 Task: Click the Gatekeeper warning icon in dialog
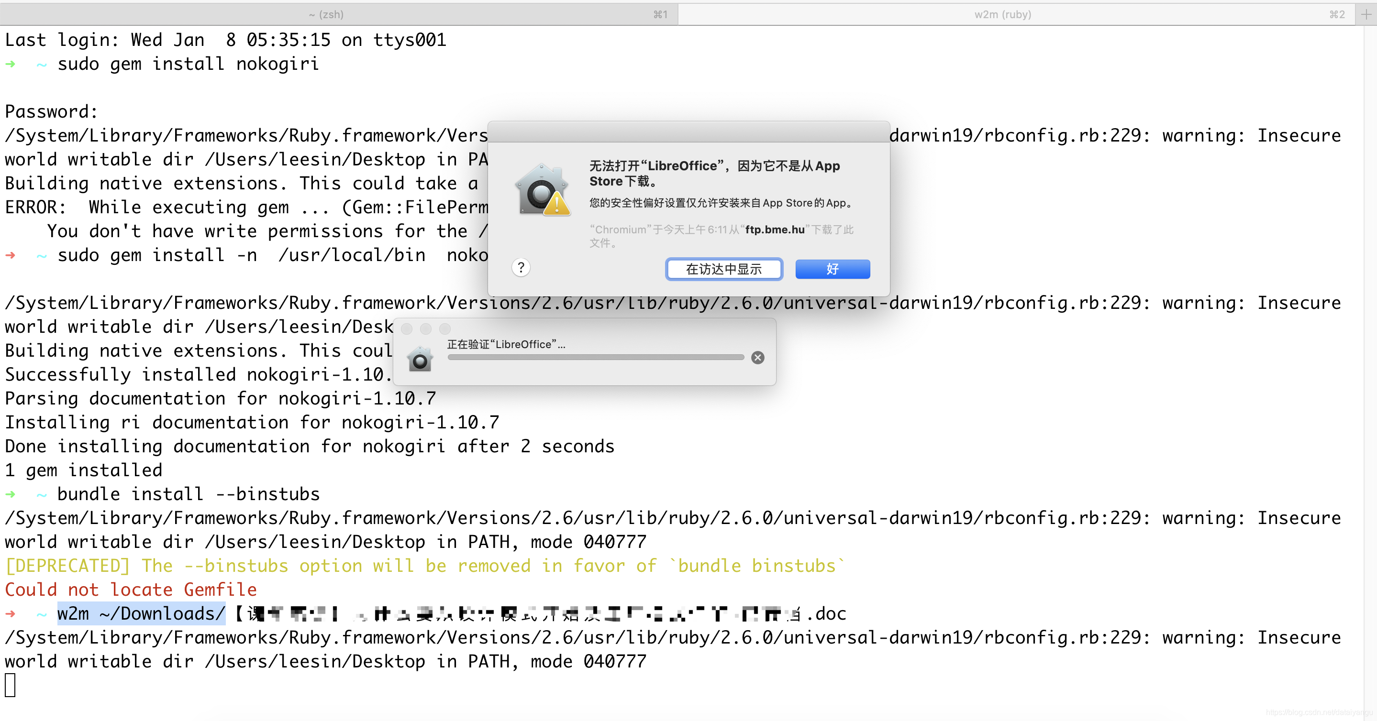click(543, 190)
